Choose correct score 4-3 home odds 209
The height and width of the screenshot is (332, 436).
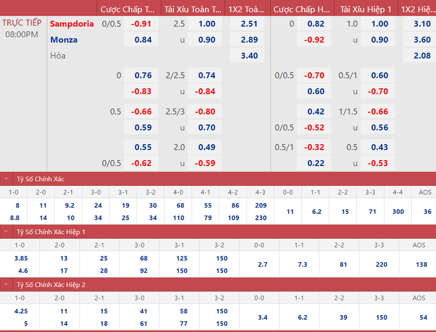(x=260, y=205)
